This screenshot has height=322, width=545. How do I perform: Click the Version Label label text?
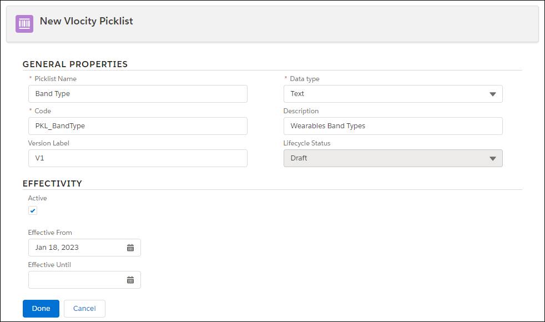pos(49,143)
